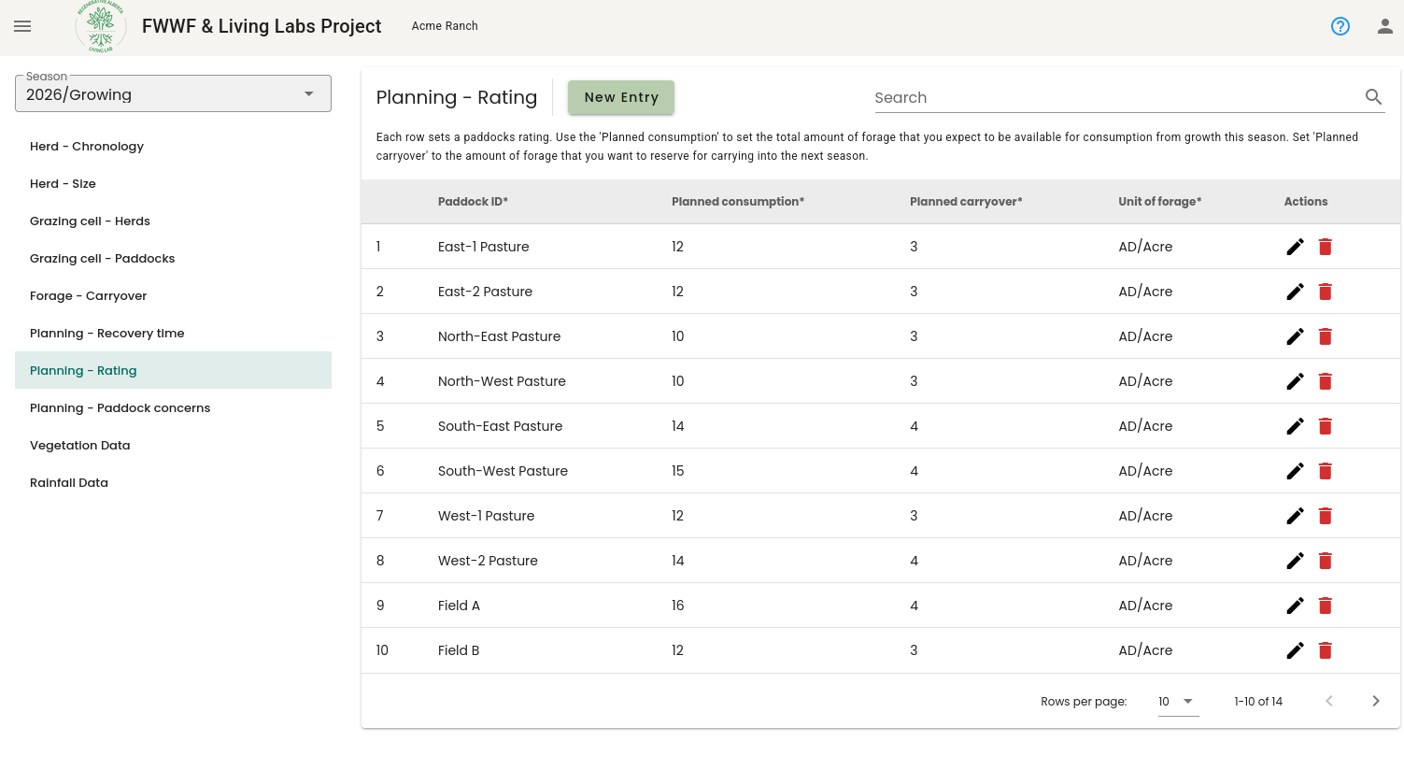This screenshot has width=1404, height=770.
Task: Click into the Search field
Action: (1116, 97)
